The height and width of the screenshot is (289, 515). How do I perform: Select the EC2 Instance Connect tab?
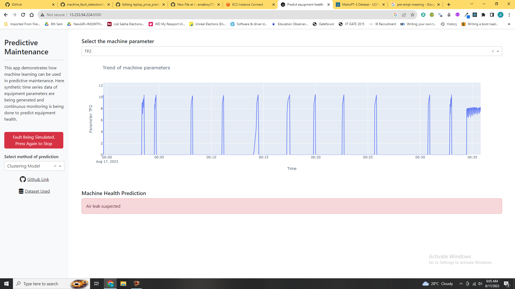click(x=247, y=5)
